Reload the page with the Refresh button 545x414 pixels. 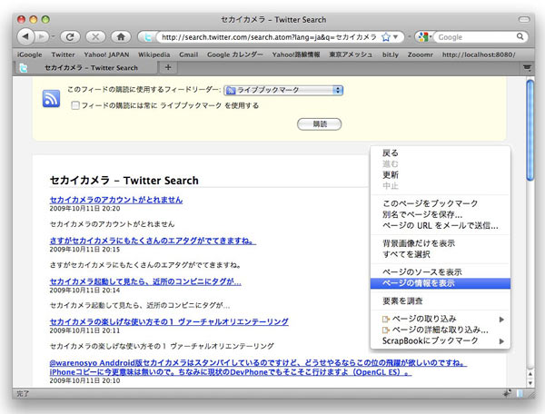click(70, 36)
